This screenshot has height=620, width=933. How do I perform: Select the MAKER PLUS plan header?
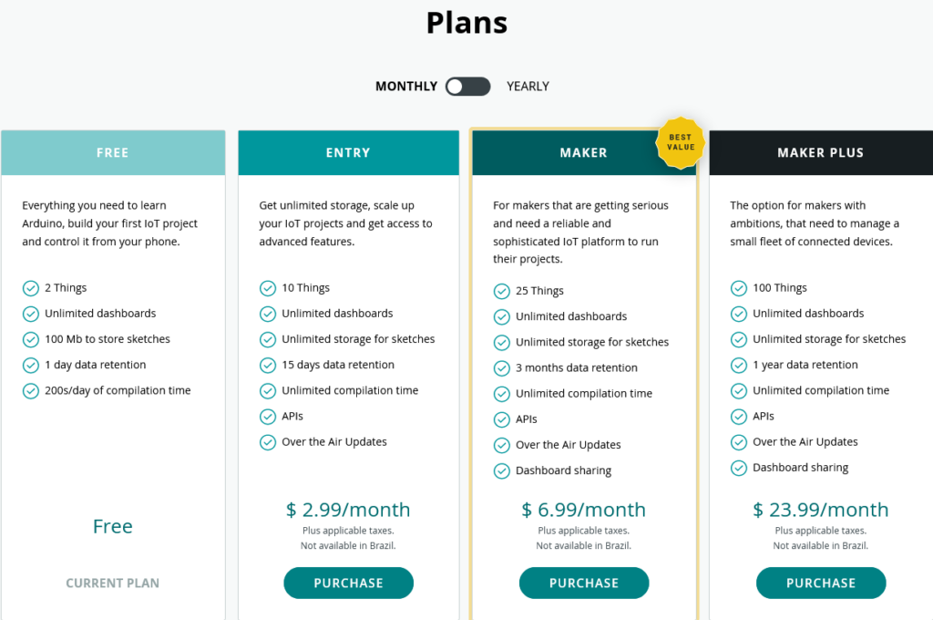coord(821,152)
